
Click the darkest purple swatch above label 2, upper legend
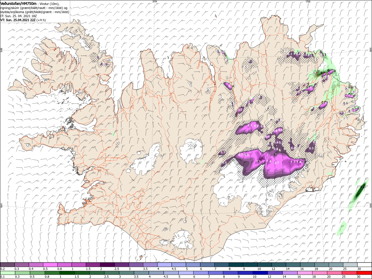(107, 265)
